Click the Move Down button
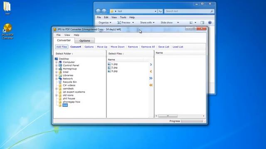The width and height of the screenshot is (266, 149). click(x=118, y=47)
